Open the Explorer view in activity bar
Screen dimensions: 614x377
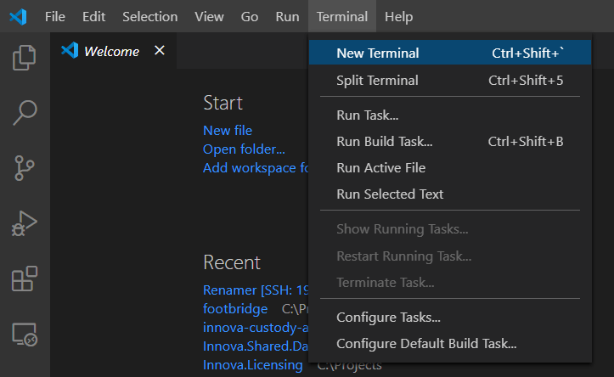click(25, 58)
